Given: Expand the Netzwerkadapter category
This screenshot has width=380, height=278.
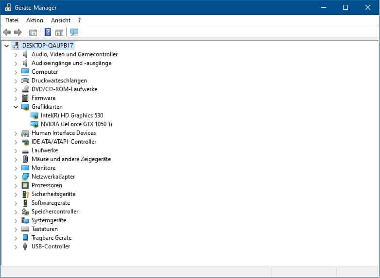Looking at the screenshot, I should click(16, 177).
